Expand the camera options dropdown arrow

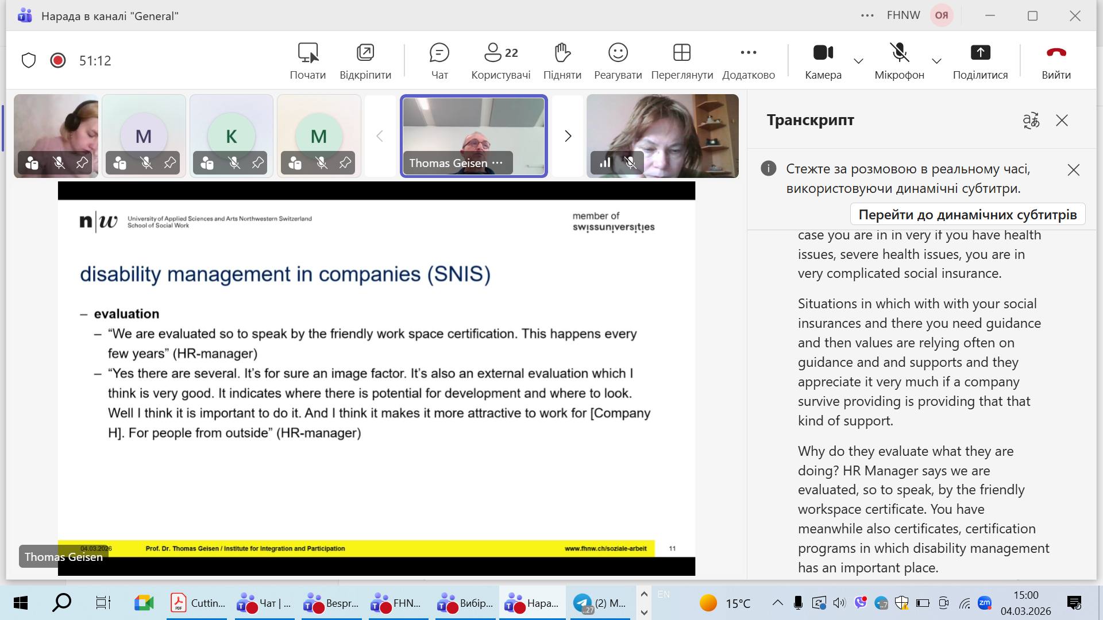point(858,61)
